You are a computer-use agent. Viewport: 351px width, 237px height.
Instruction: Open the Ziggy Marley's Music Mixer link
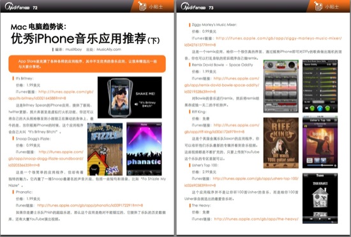click(x=263, y=41)
